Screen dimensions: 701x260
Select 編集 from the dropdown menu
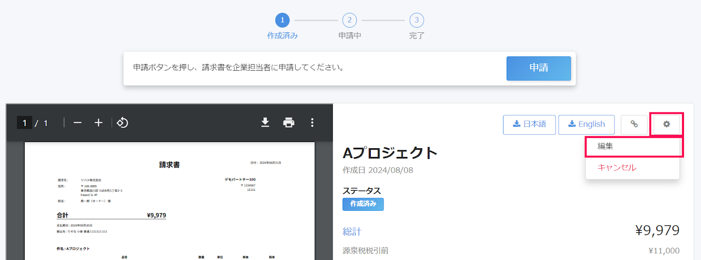(x=633, y=146)
